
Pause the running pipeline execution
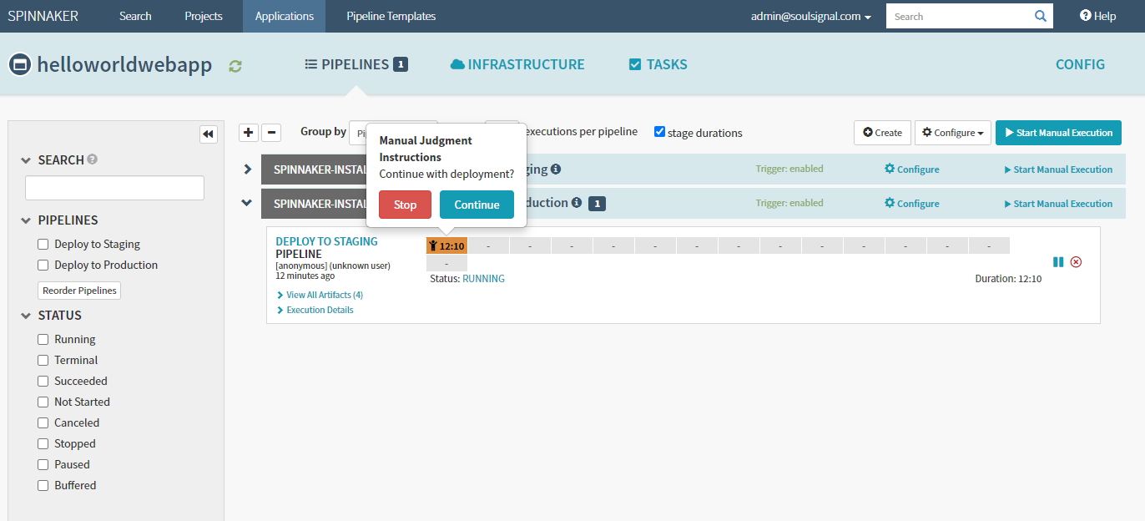tap(1058, 262)
